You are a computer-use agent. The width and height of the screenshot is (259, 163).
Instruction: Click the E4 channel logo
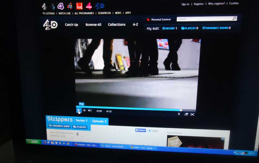pos(61,6)
